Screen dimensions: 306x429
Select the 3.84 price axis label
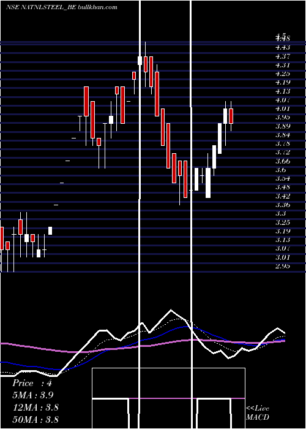click(x=283, y=135)
